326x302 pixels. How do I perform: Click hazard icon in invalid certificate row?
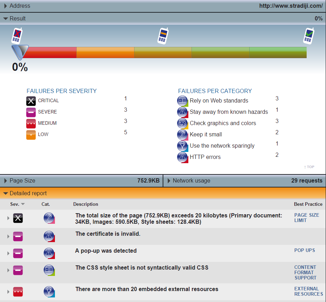coord(49,236)
